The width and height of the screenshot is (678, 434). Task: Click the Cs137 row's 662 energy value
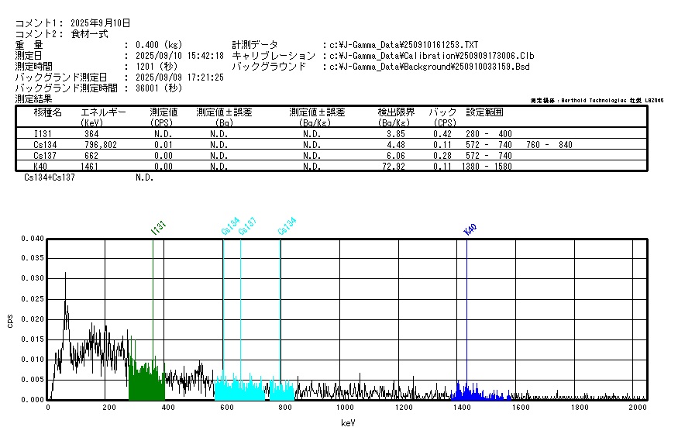pos(91,155)
